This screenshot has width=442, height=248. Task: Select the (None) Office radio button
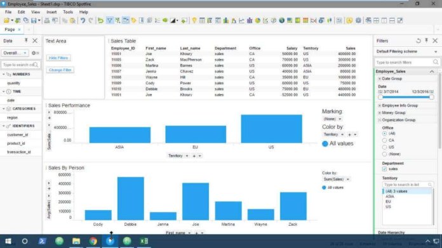point(384,154)
